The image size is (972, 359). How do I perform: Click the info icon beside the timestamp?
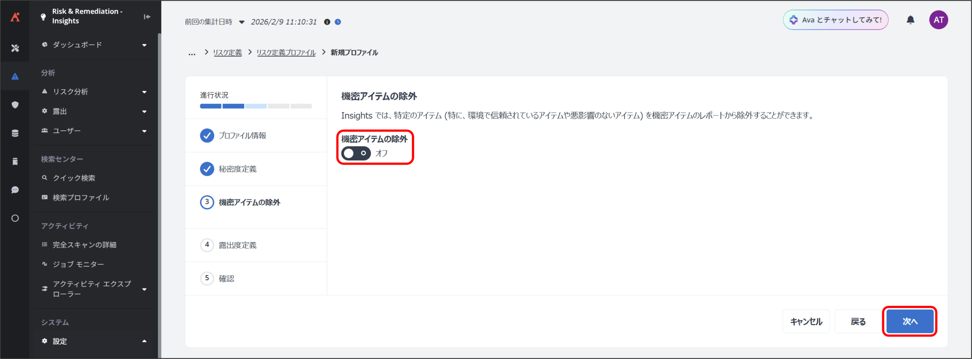(x=327, y=22)
